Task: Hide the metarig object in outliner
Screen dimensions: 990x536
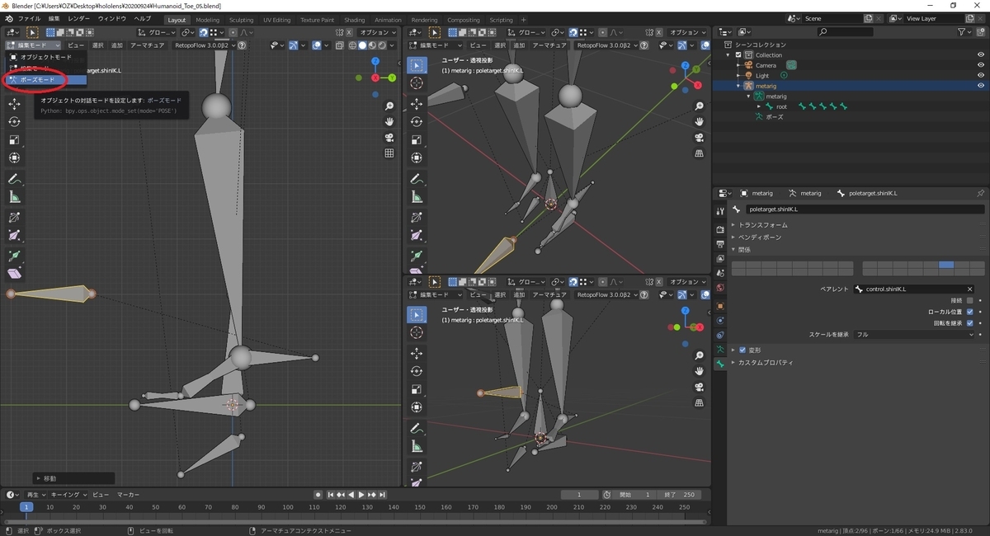Action: point(981,86)
